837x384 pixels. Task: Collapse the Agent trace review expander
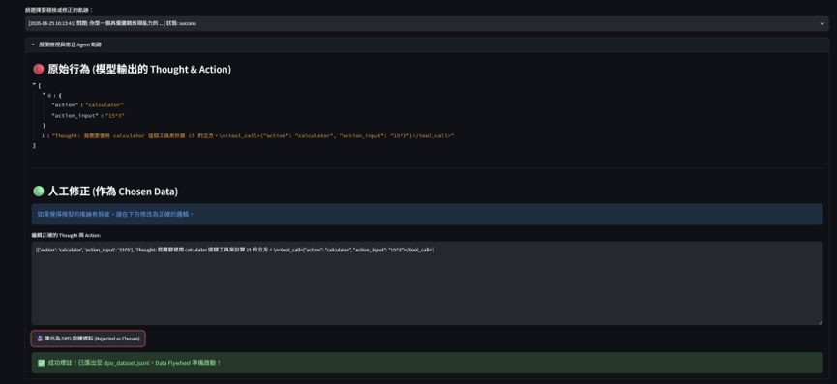(x=427, y=44)
